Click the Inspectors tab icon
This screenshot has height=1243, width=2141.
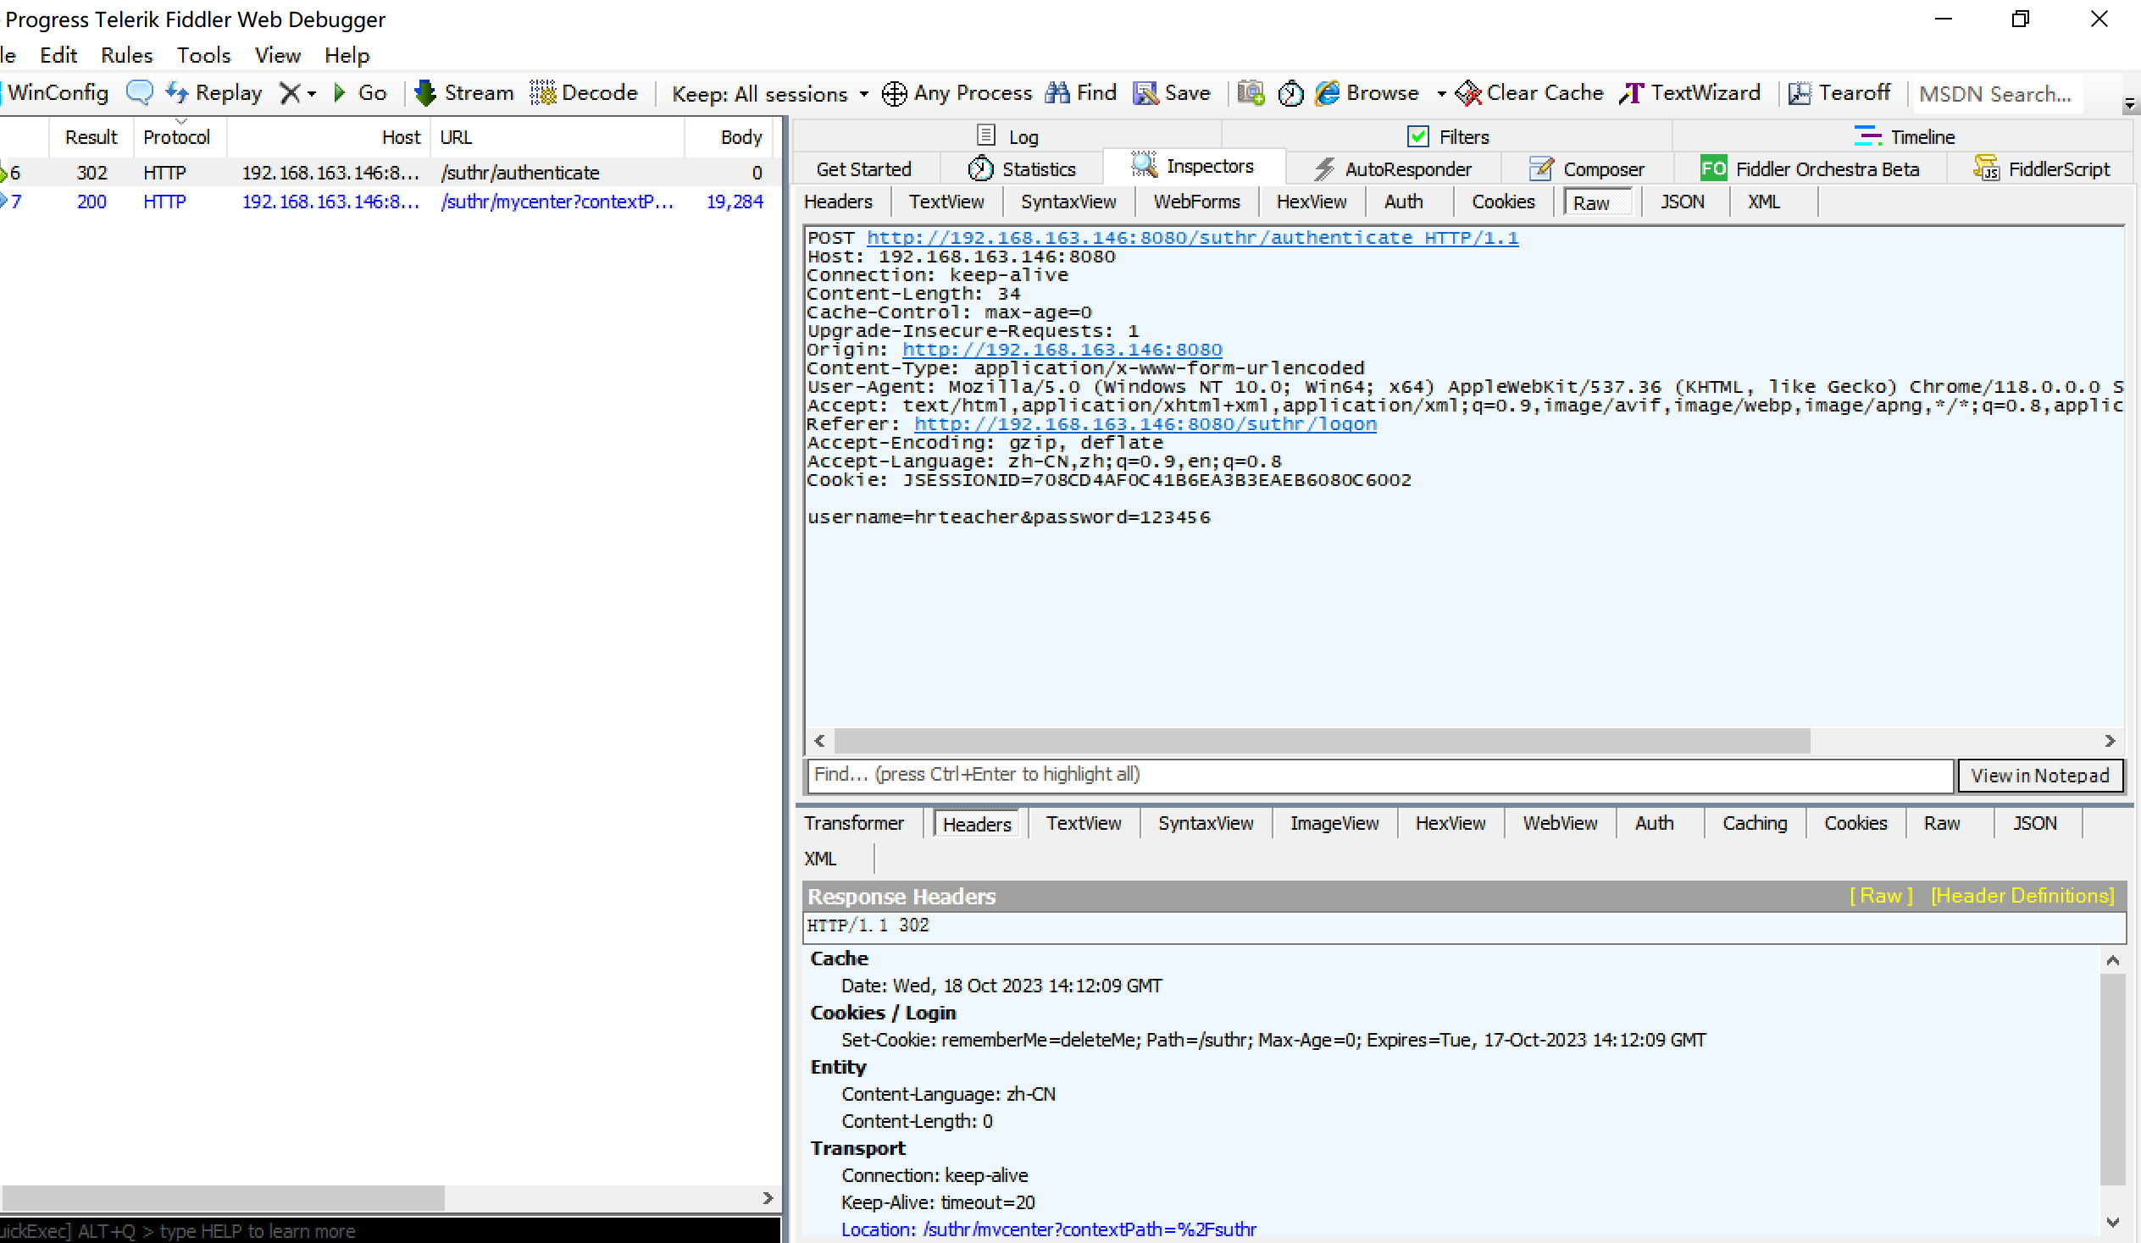click(x=1144, y=165)
